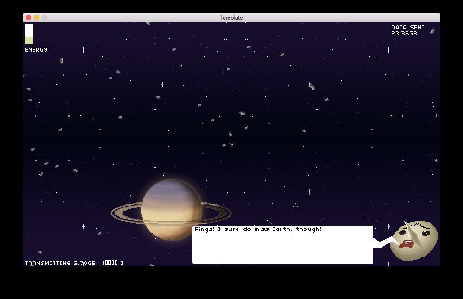463x299 pixels.
Task: Click the asteroid immediately left of the probe
Action: [x=224, y=145]
